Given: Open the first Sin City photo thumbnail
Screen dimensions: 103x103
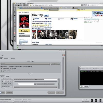Looking at the screenshot, I should pyautogui.click(x=34, y=34).
